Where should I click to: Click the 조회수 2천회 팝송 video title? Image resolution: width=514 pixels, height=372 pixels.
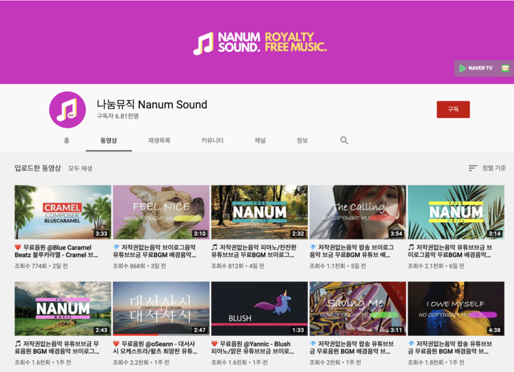click(x=351, y=348)
